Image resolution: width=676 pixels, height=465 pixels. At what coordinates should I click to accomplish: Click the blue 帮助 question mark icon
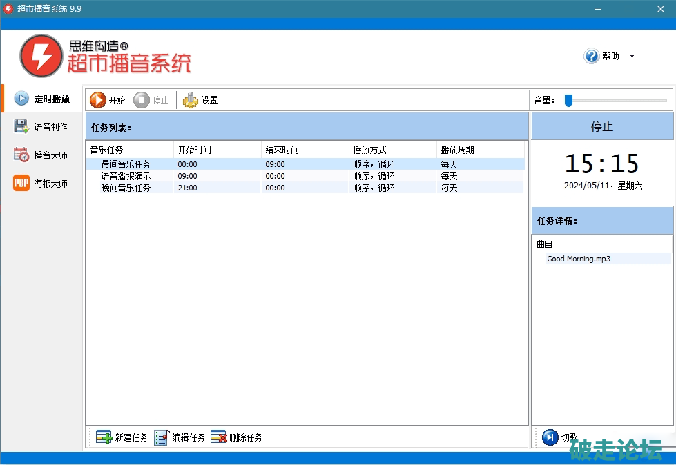[592, 57]
